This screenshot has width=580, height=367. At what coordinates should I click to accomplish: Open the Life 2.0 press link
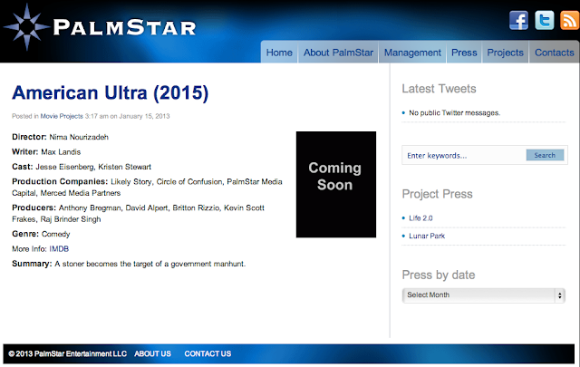coord(420,218)
